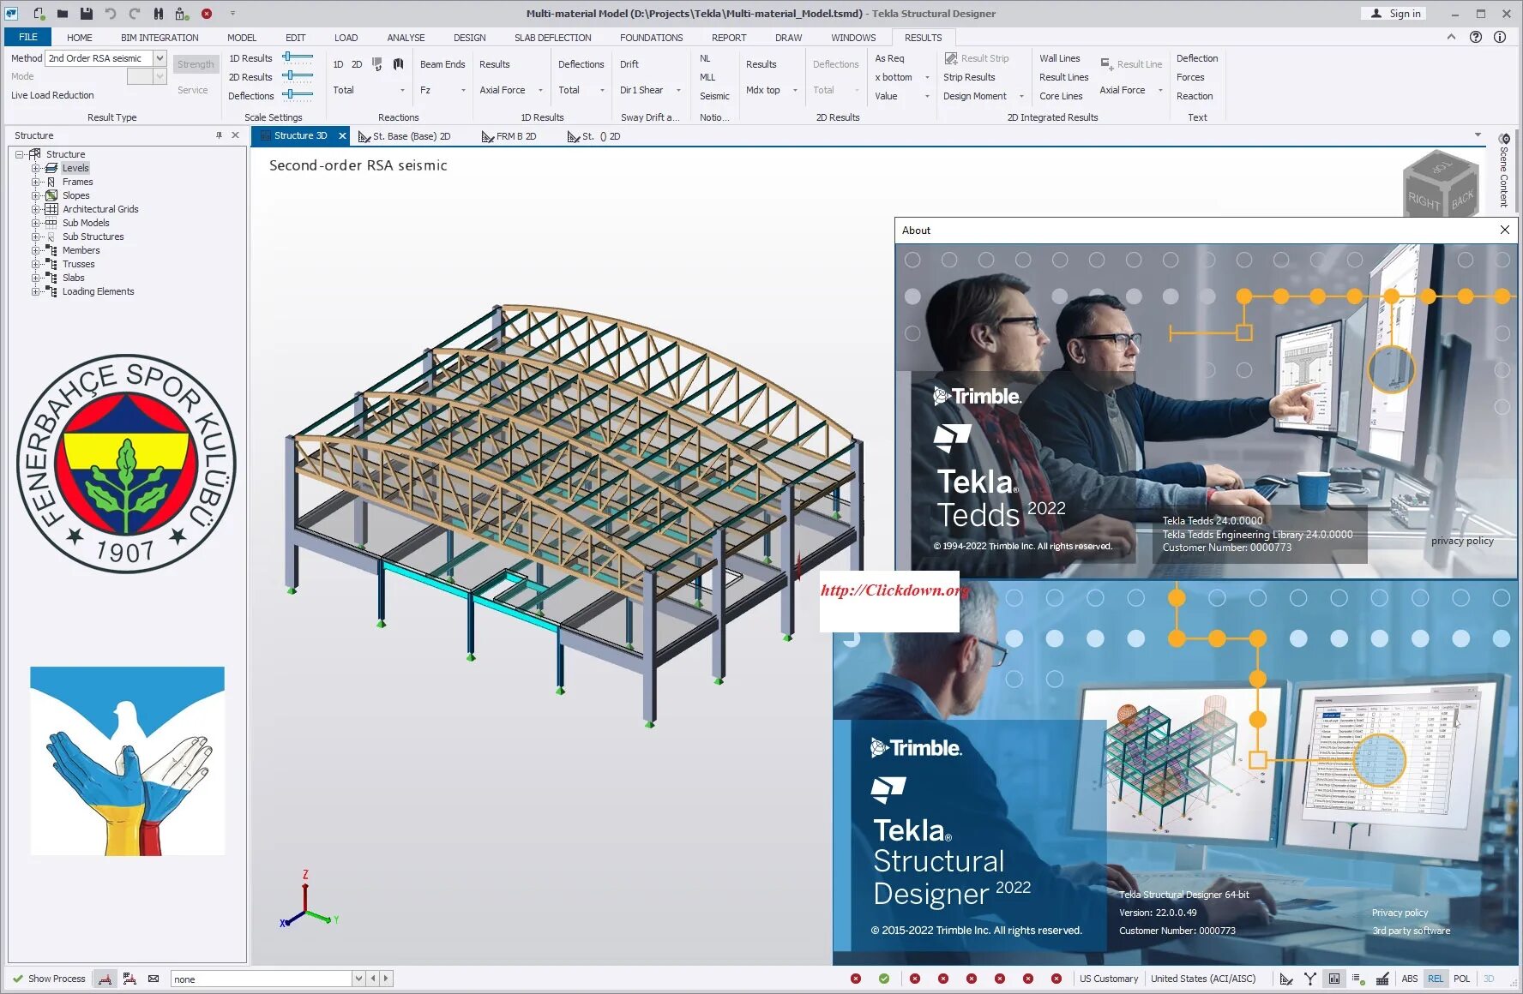This screenshot has width=1523, height=994.
Task: Switch to the HOME ribbon tab
Action: click(80, 38)
